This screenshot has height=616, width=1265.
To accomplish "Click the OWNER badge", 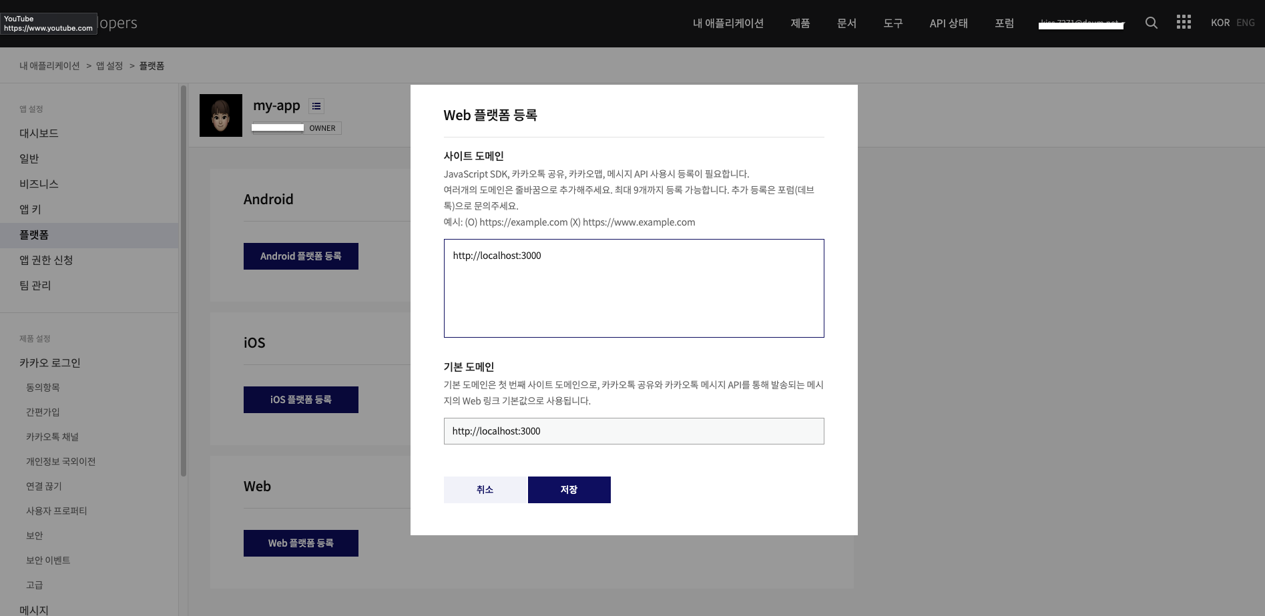I will click(322, 128).
